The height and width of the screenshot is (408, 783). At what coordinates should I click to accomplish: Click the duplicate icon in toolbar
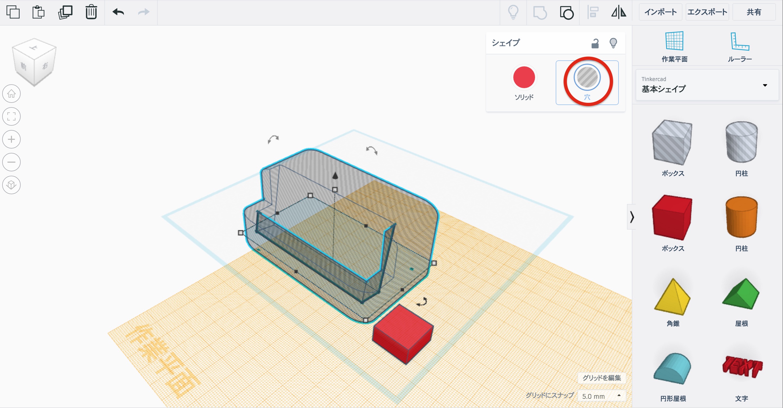coord(65,12)
